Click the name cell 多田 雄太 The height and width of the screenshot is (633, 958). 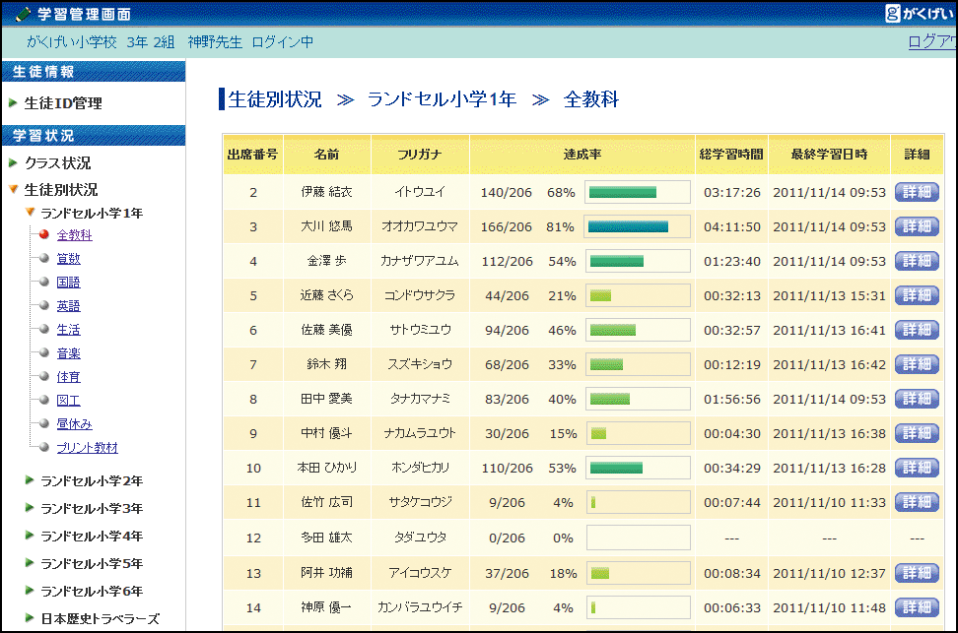point(327,538)
